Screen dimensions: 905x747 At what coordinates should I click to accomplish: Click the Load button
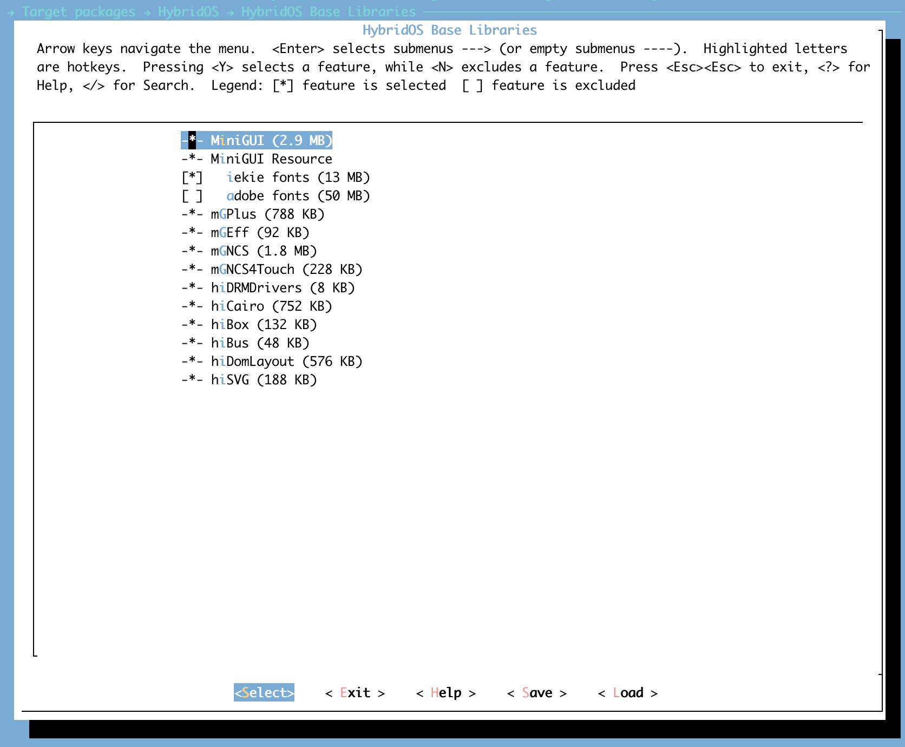628,692
